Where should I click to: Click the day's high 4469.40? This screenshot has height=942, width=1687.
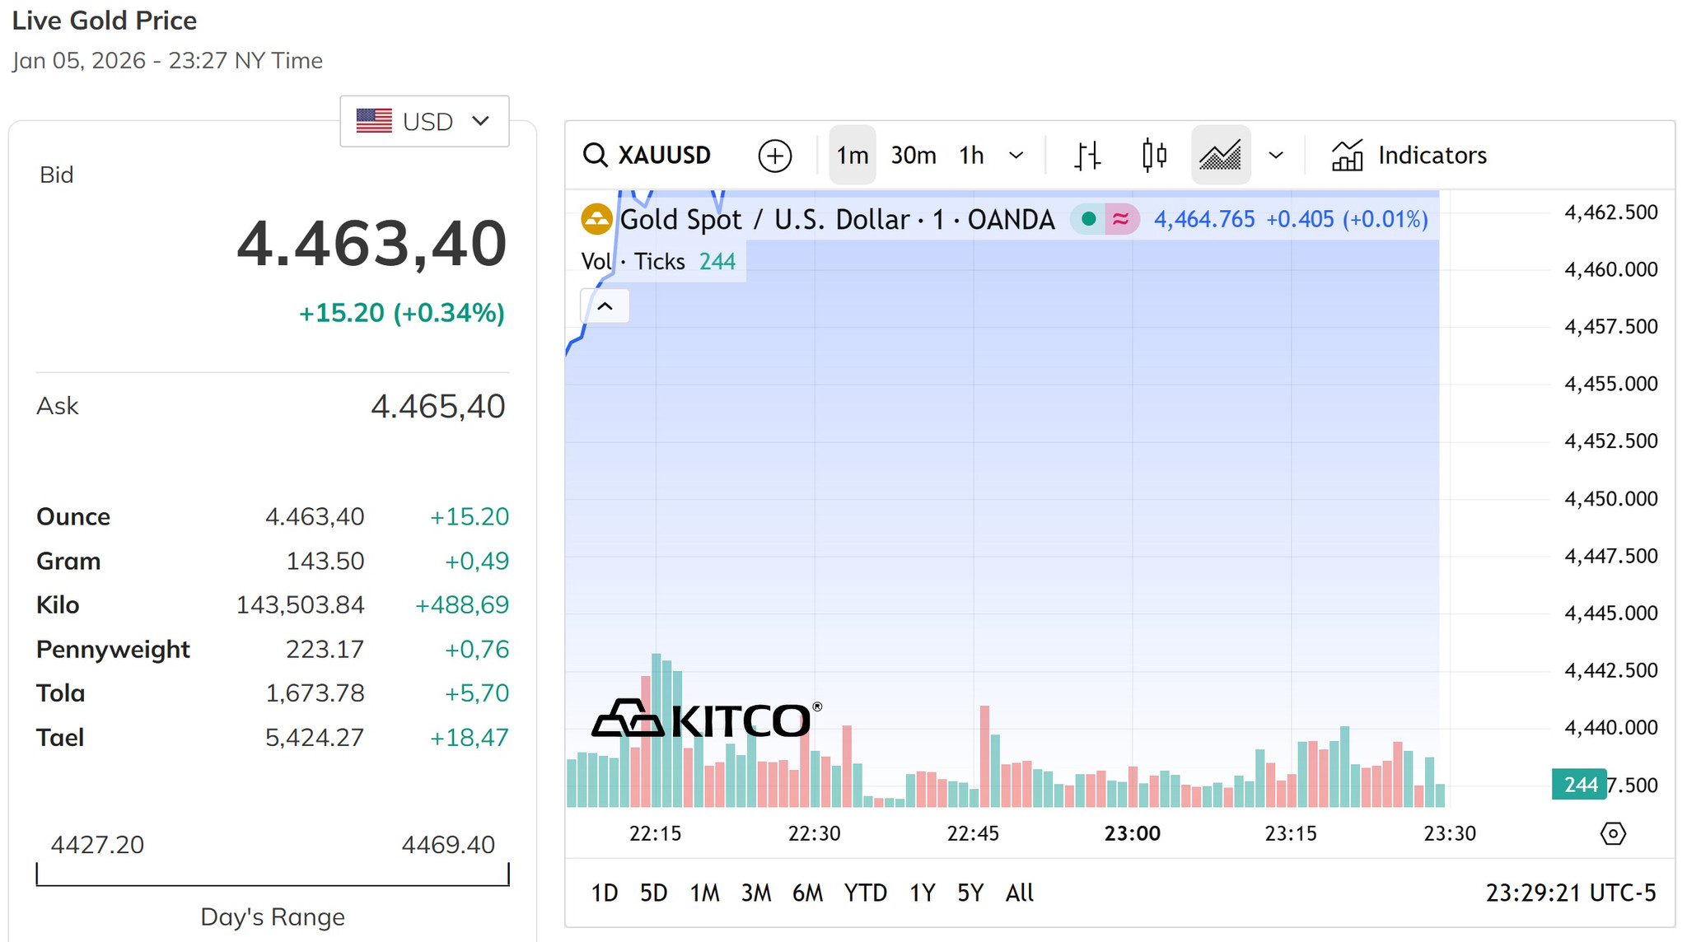tap(448, 845)
